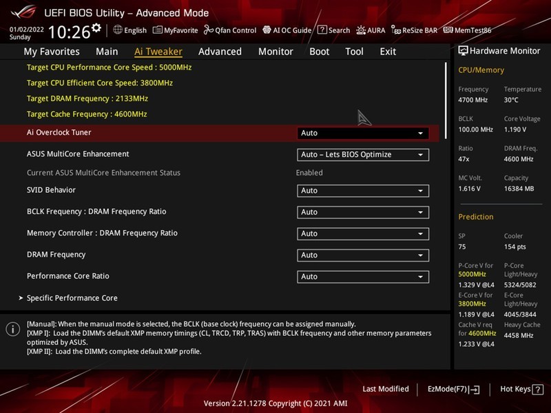Click Target CPU Performance Core Speed text
Viewport: 551px width, 413px height.
pos(110,67)
